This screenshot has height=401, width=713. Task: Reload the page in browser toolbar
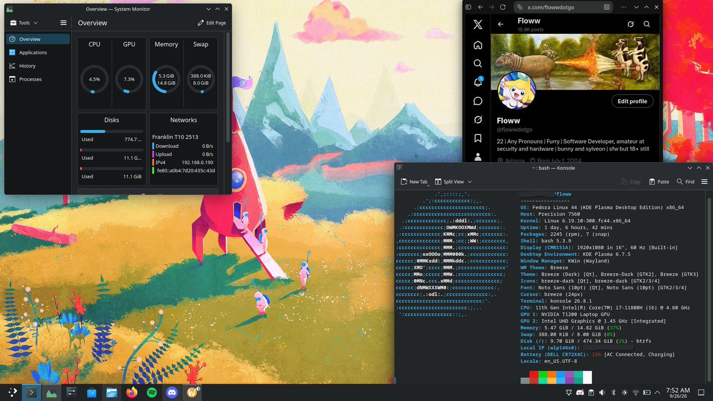pos(503,7)
